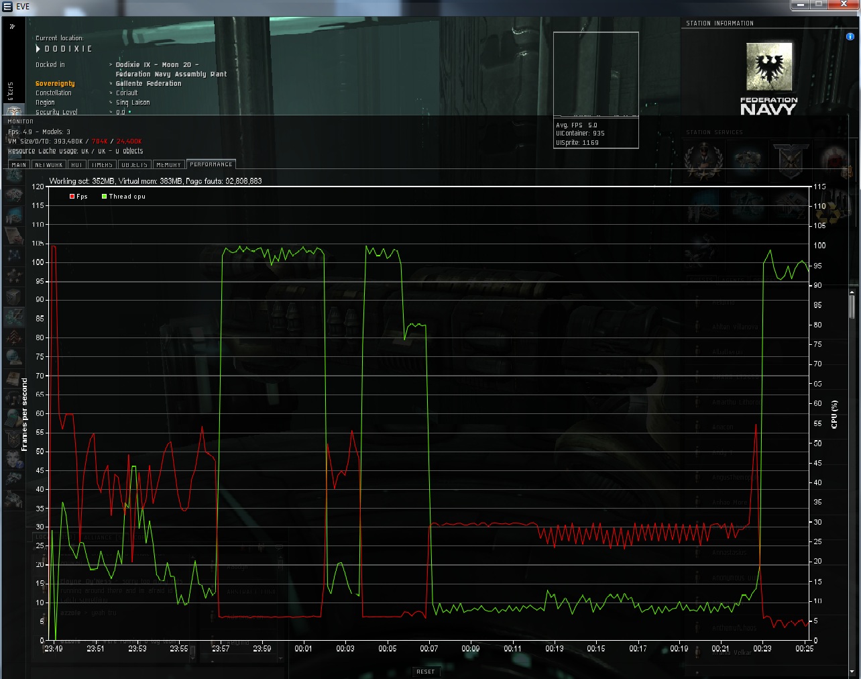This screenshot has height=679, width=861.
Task: Click the Federation Navy eagle logo
Action: pos(769,66)
